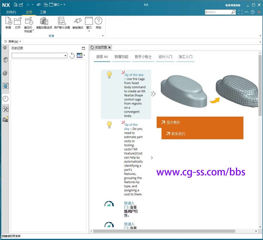Open 用户默认设置 customer defaults
Image resolution: width=263 pixels, height=240 pixels.
coord(62,22)
